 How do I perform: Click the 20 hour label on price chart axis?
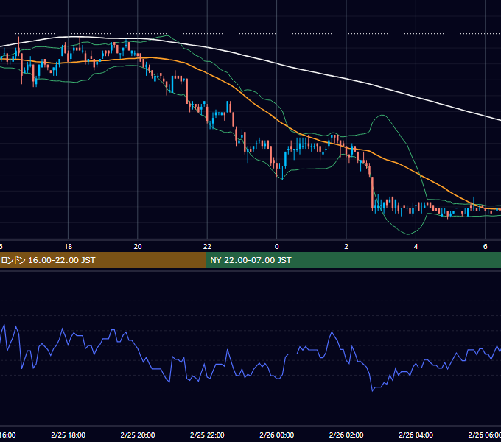point(138,247)
